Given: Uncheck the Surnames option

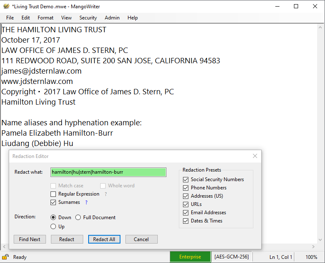Looking at the screenshot, I should pyautogui.click(x=53, y=202).
